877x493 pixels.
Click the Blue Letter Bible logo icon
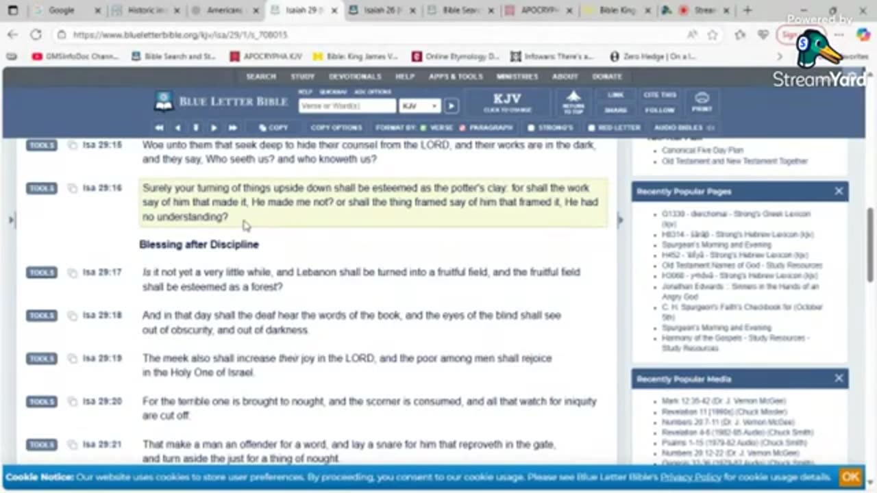point(164,101)
